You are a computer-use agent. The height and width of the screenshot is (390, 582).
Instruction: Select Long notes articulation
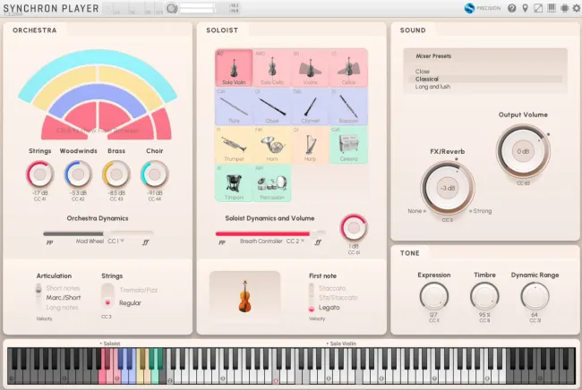[x=62, y=308]
